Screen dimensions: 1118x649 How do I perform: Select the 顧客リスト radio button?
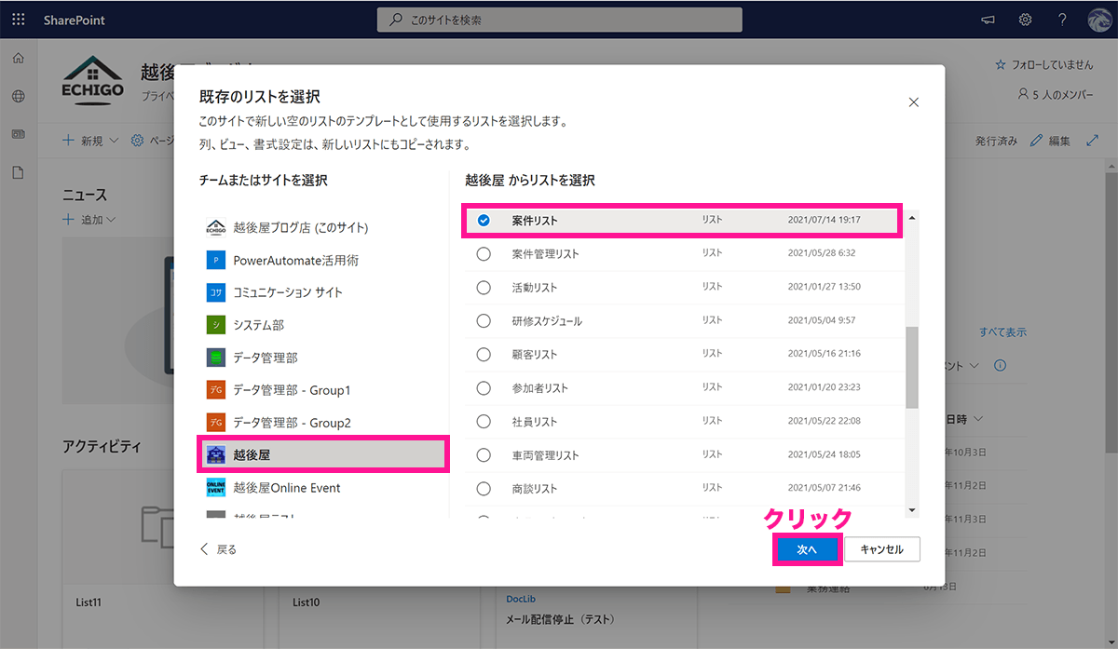coord(484,355)
